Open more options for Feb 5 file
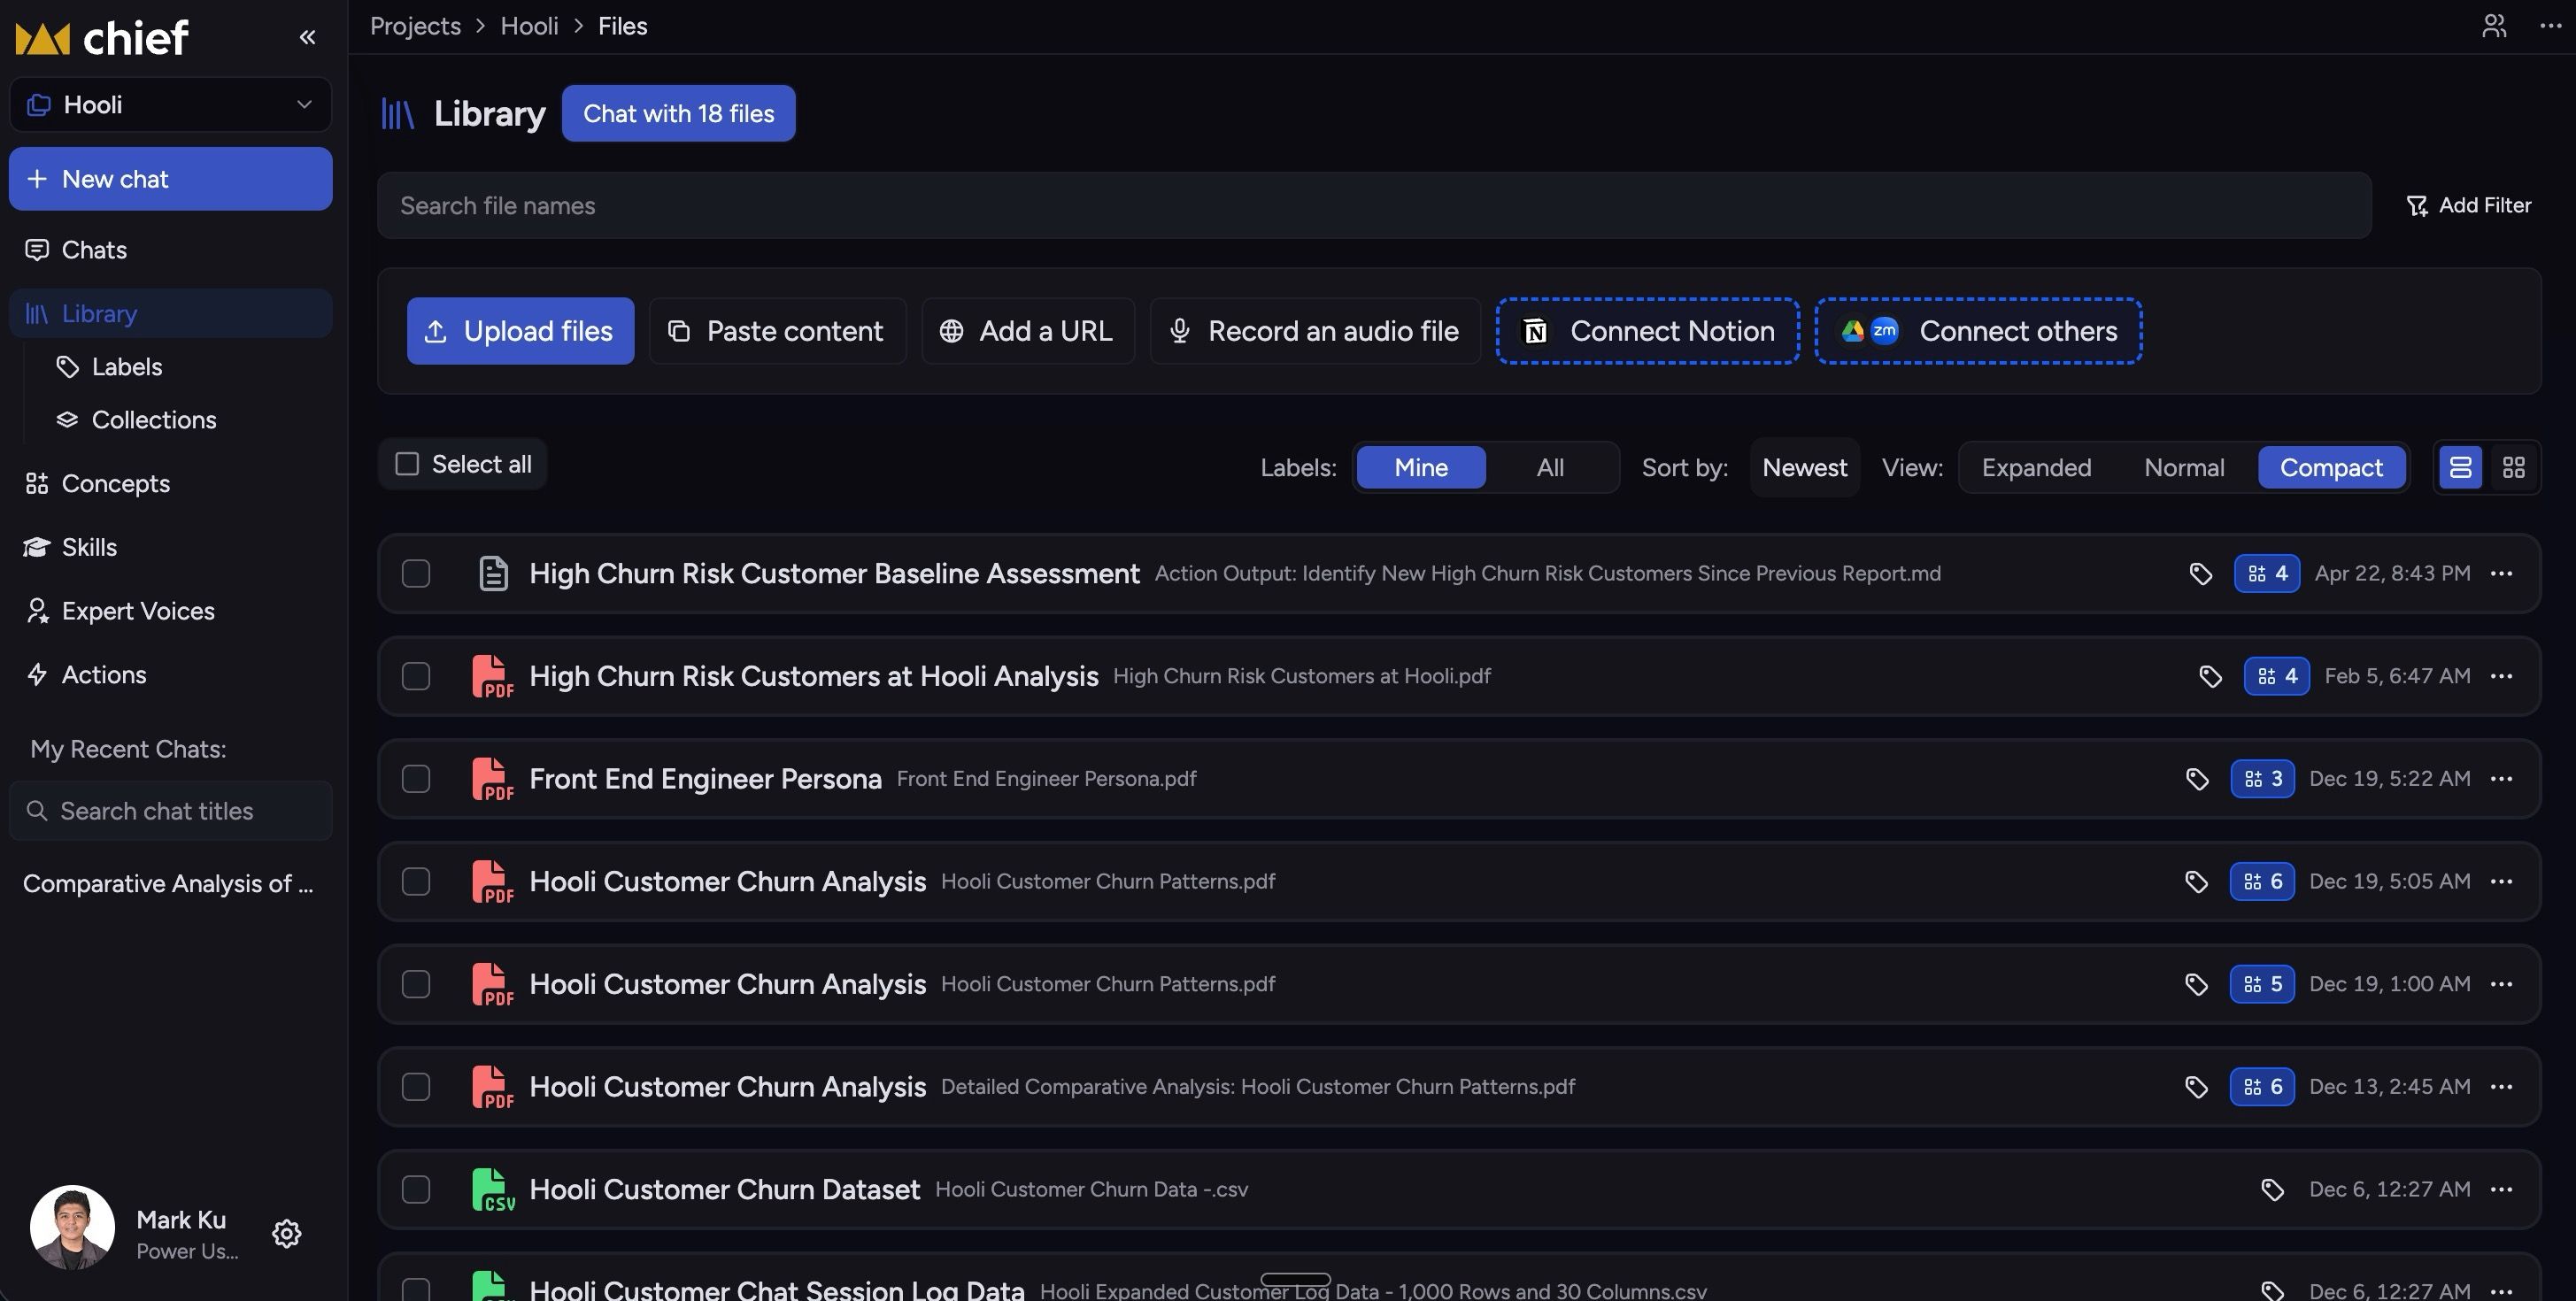The width and height of the screenshot is (2576, 1301). tap(2502, 677)
